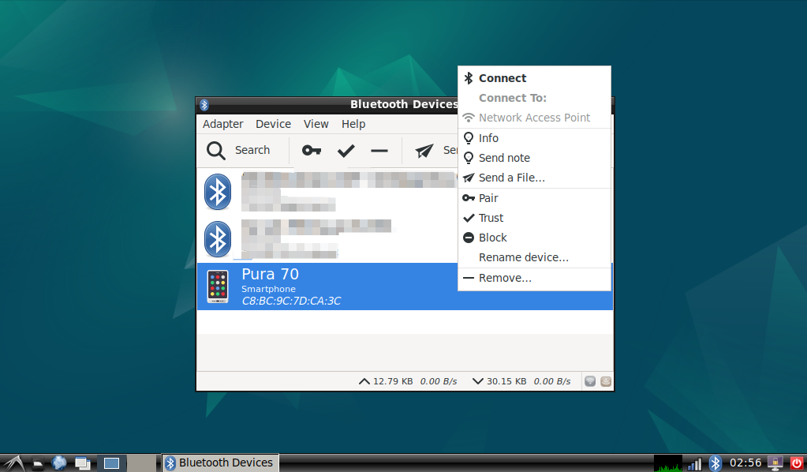
Task: Choose Connect in the context menu
Action: pyautogui.click(x=534, y=78)
